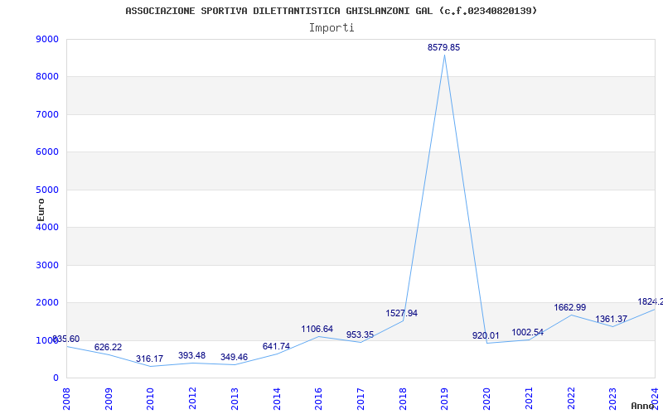Select the 8579.85 peak value label

pos(443,47)
